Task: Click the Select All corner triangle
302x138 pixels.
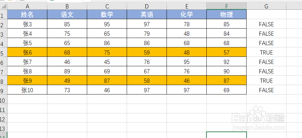Action: tap(4, 6)
